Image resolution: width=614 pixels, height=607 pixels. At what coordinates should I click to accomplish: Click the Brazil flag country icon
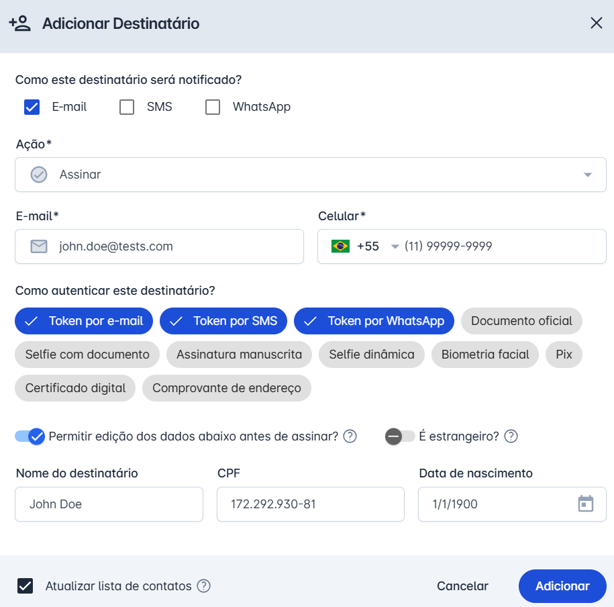[340, 246]
